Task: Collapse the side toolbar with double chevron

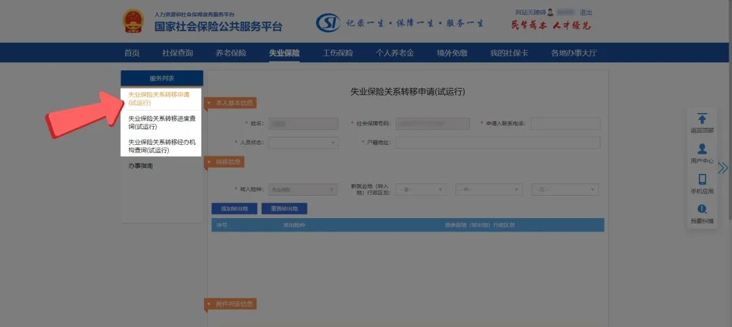Action: click(723, 168)
